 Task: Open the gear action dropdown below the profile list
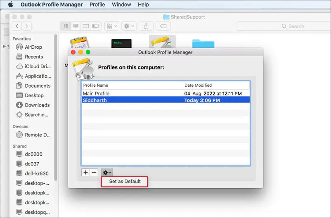[x=107, y=173]
